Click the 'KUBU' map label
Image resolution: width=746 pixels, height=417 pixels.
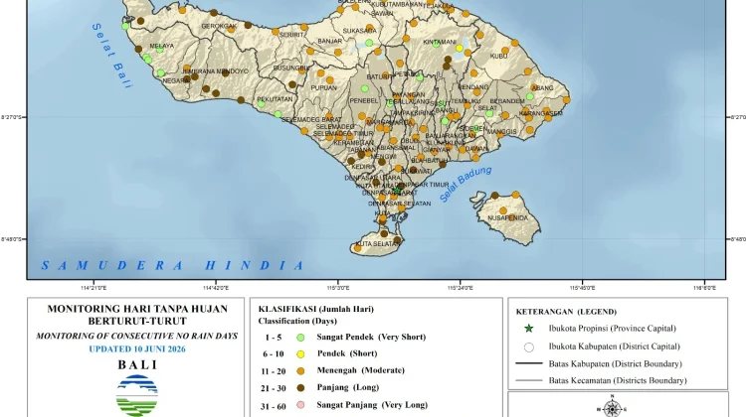[498, 56]
